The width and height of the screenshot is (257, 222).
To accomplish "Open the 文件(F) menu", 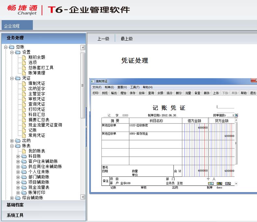I will (x=97, y=87).
